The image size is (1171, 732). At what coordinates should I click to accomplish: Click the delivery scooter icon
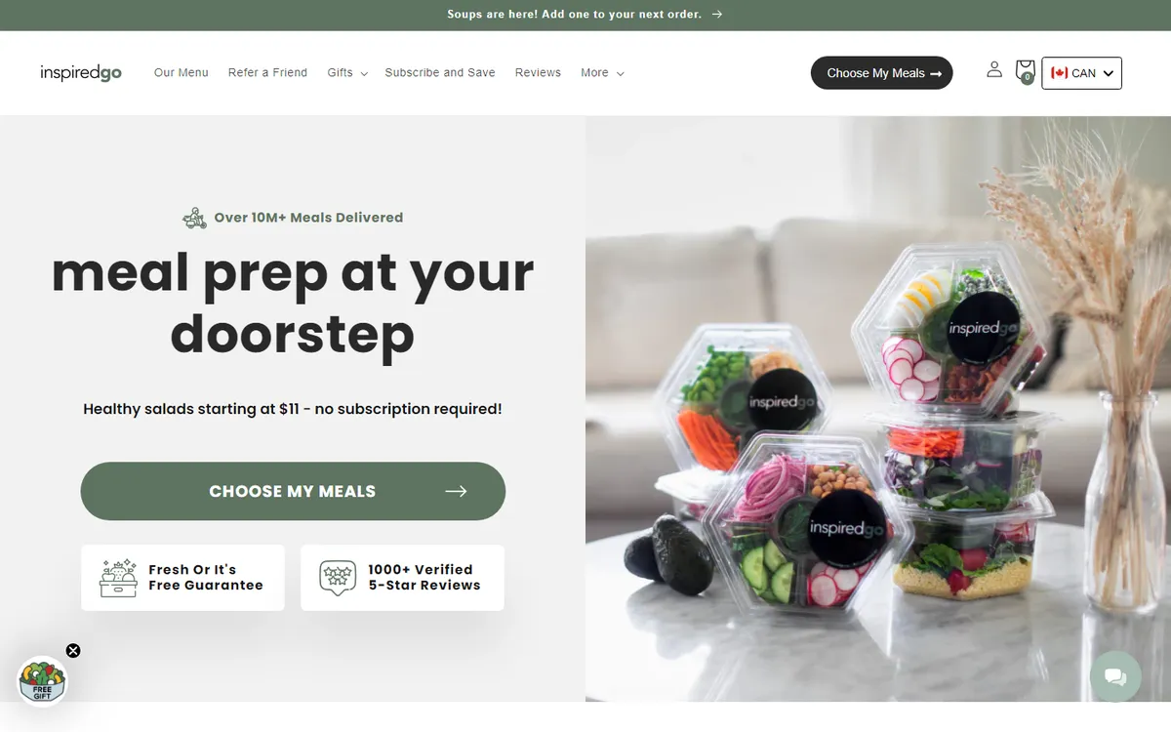(194, 218)
